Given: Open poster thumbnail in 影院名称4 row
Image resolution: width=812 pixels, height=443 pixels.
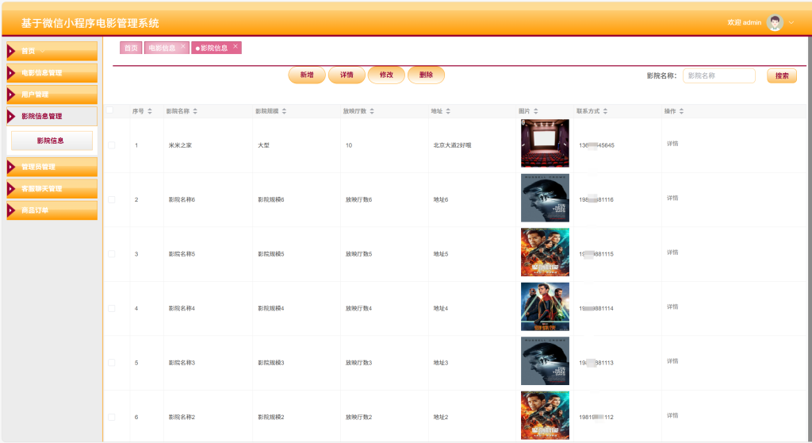Looking at the screenshot, I should [545, 306].
